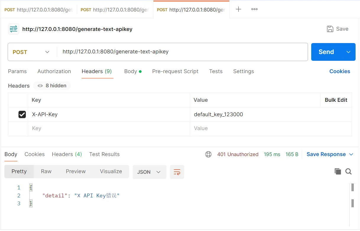Screen dimensions: 360x231
Task: Show the 8 hidden headers
Action: pos(52,86)
